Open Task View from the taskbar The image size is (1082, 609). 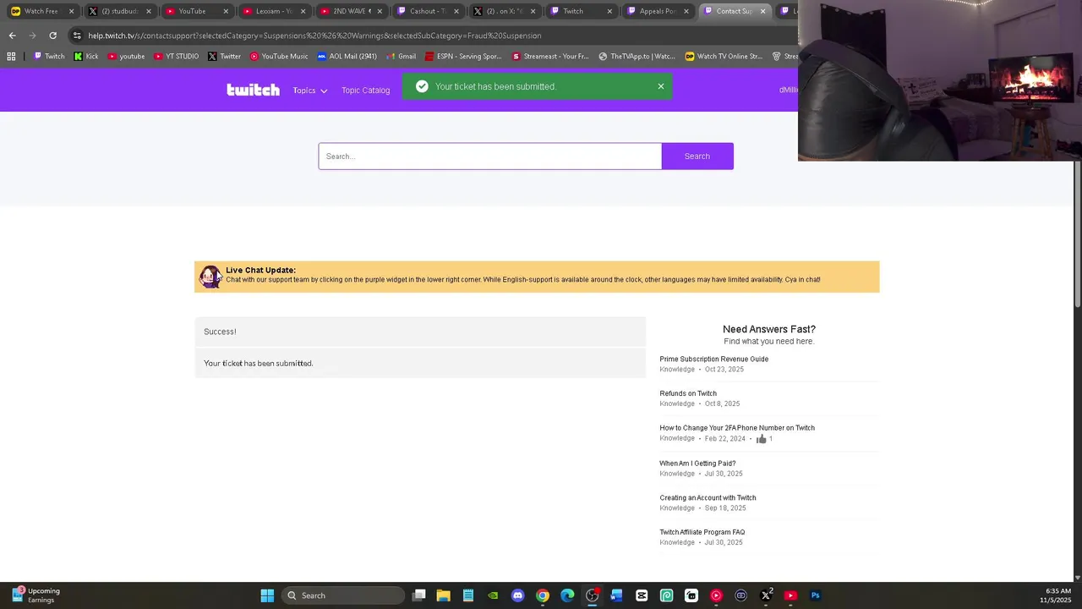418,595
